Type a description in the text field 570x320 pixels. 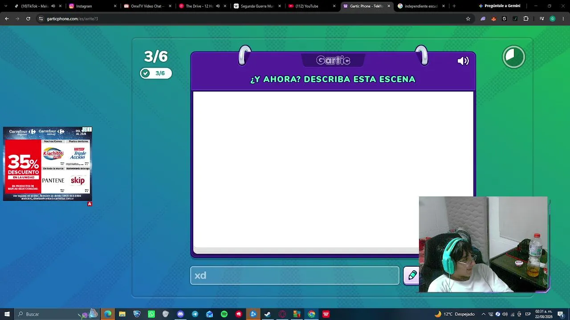coord(295,276)
